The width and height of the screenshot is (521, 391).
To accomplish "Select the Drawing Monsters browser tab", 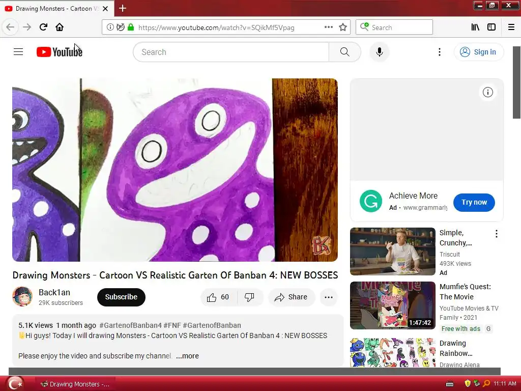I will pos(57,9).
